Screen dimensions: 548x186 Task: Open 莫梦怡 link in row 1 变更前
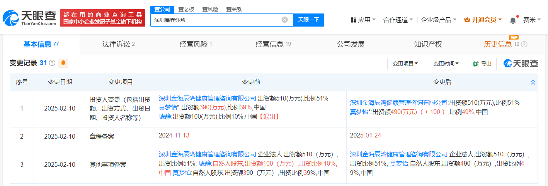(x=168, y=107)
